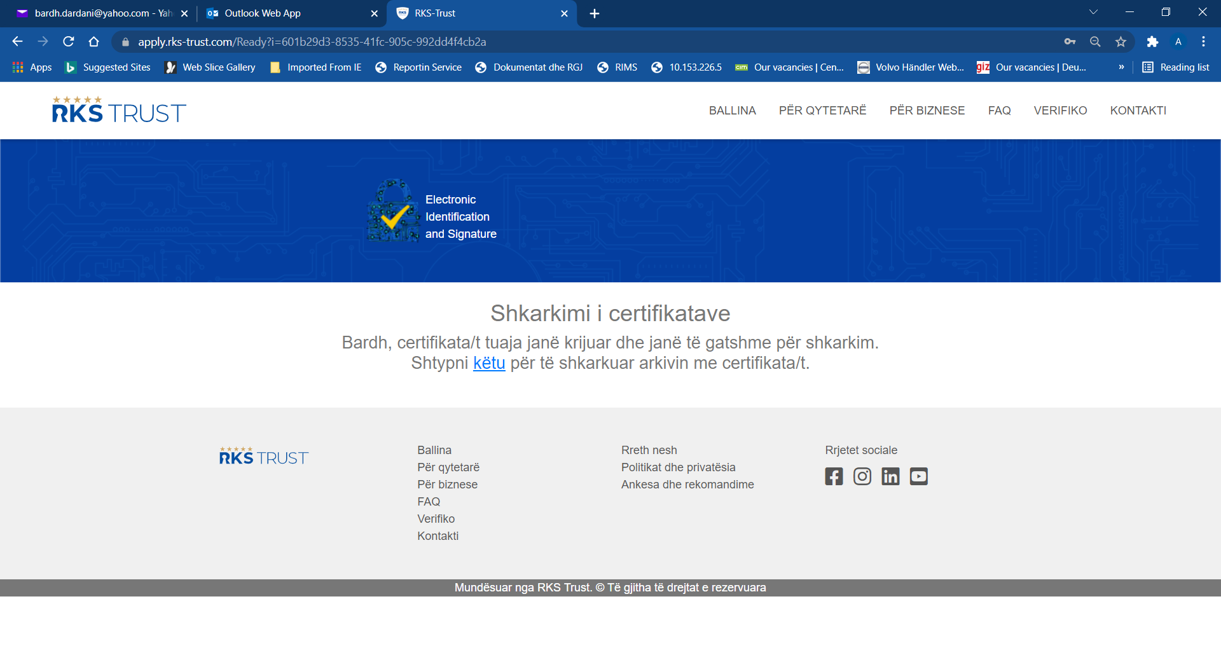Open a new tab with the plus button
Image resolution: width=1221 pixels, height=655 pixels.
pos(595,13)
